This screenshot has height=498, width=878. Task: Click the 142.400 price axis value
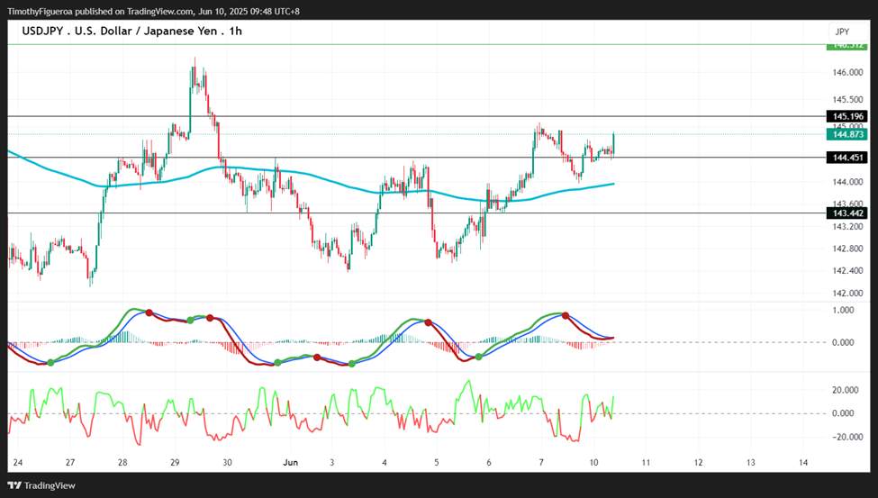pyautogui.click(x=847, y=271)
